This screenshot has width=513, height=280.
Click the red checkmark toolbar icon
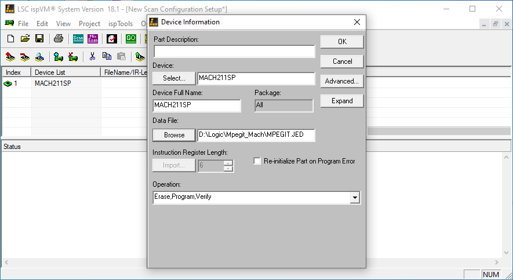tap(112, 39)
